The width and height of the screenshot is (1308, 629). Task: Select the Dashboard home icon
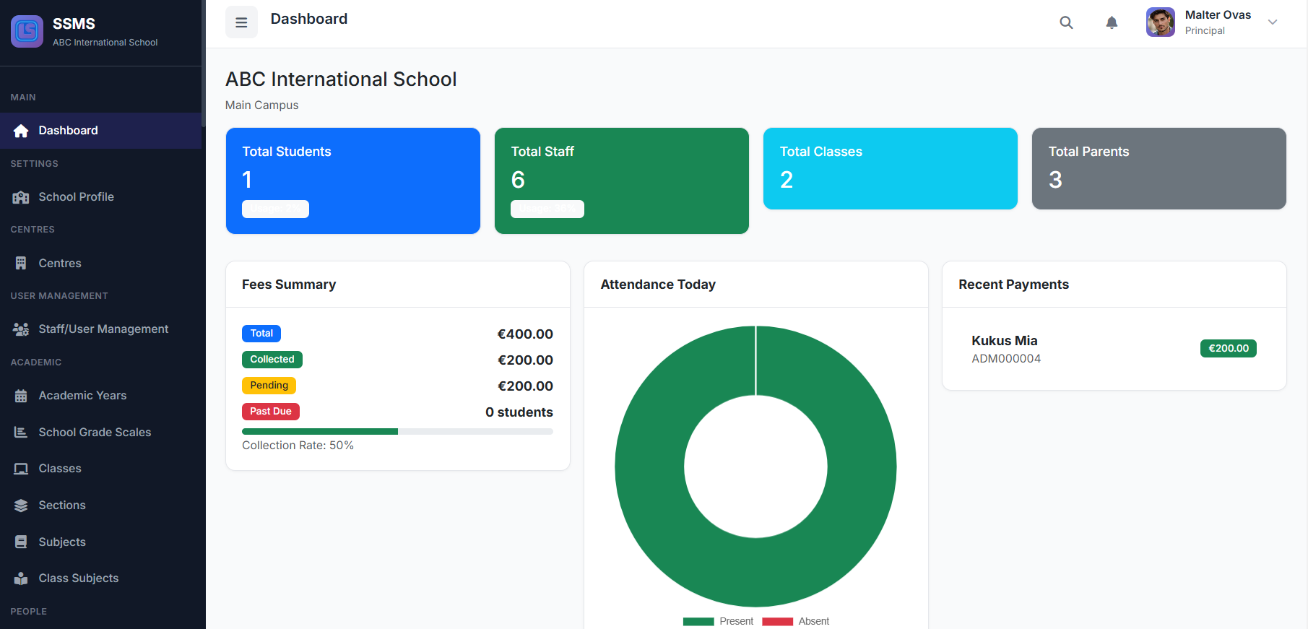(21, 131)
